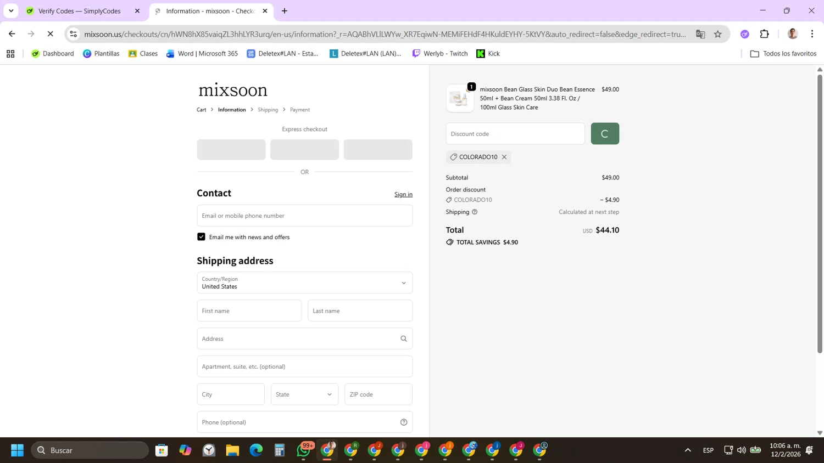The width and height of the screenshot is (824, 463).
Task: Toggle Email me with news and offers
Action: 201,237
